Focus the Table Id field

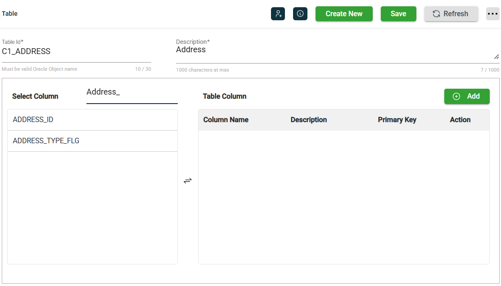coord(76,52)
